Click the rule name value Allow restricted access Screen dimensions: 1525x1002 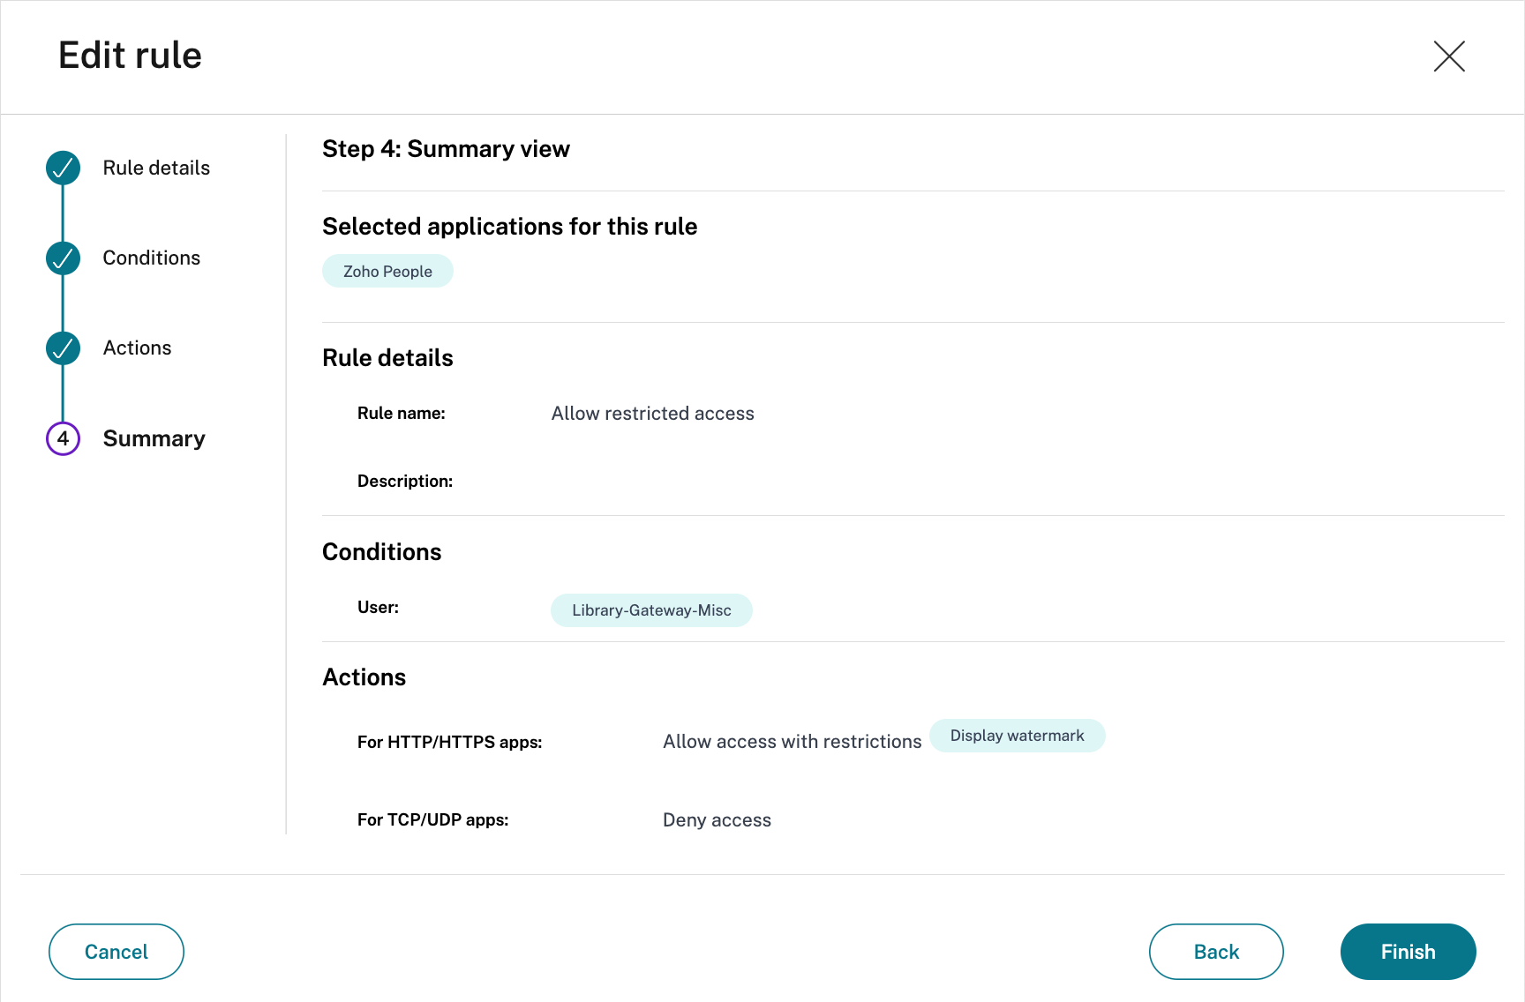click(652, 414)
